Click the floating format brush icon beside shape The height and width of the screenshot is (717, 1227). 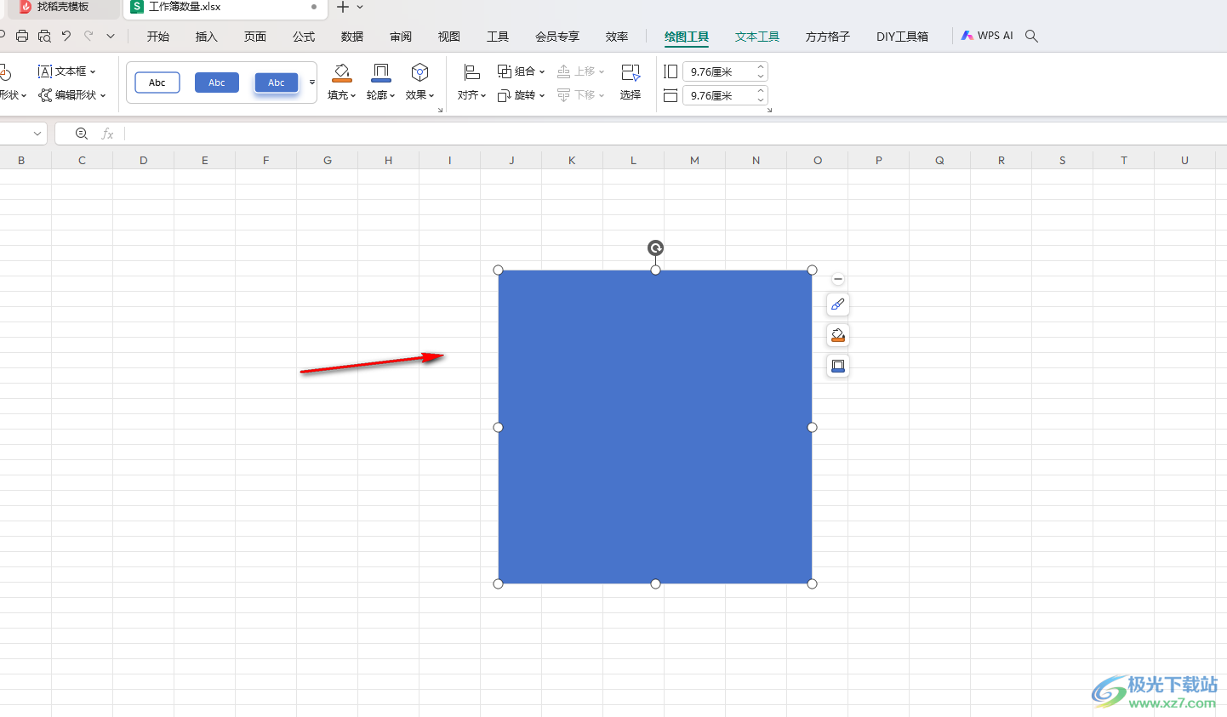tap(838, 304)
